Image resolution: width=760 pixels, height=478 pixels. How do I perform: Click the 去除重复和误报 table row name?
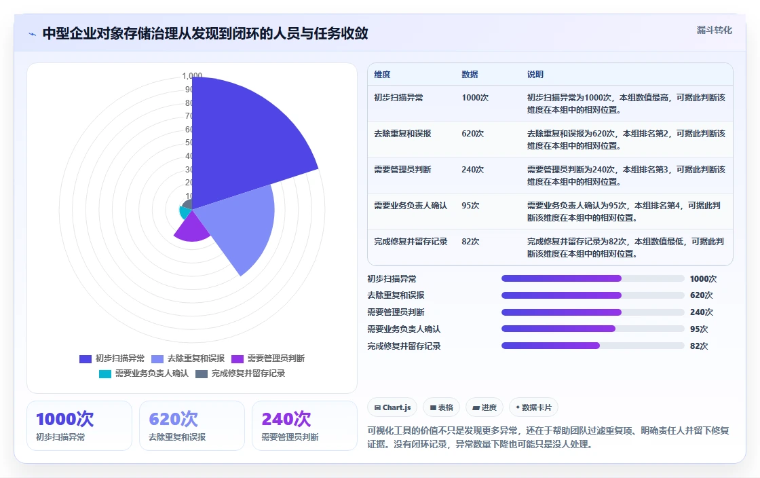[402, 134]
